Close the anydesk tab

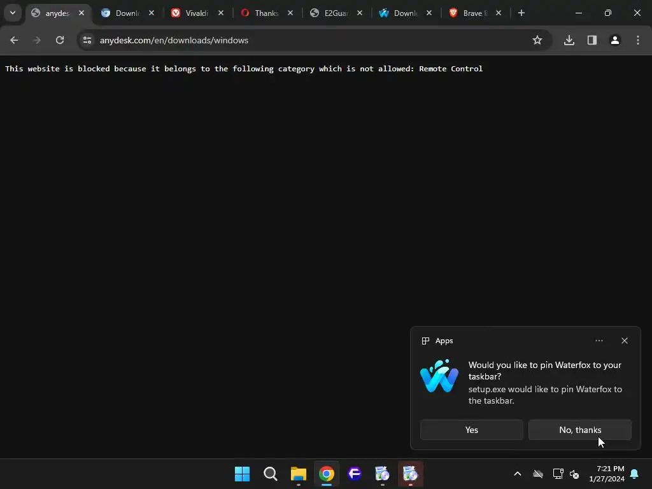(81, 13)
